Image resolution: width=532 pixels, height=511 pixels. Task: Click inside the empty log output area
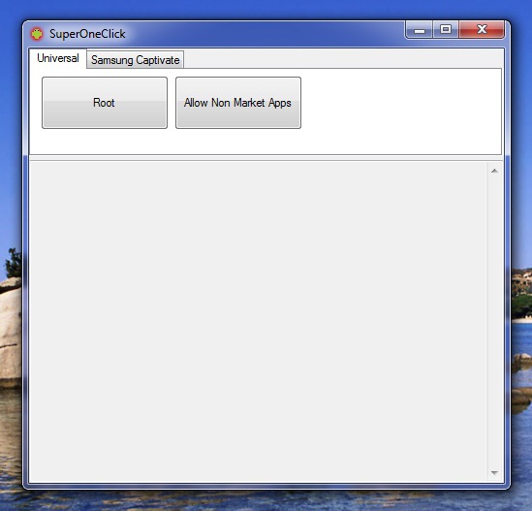tap(258, 322)
